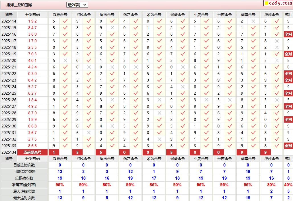This screenshot has height=201, width=293.
Task: Click the red 全对 badge in row 2025122
Action: [x=288, y=74]
